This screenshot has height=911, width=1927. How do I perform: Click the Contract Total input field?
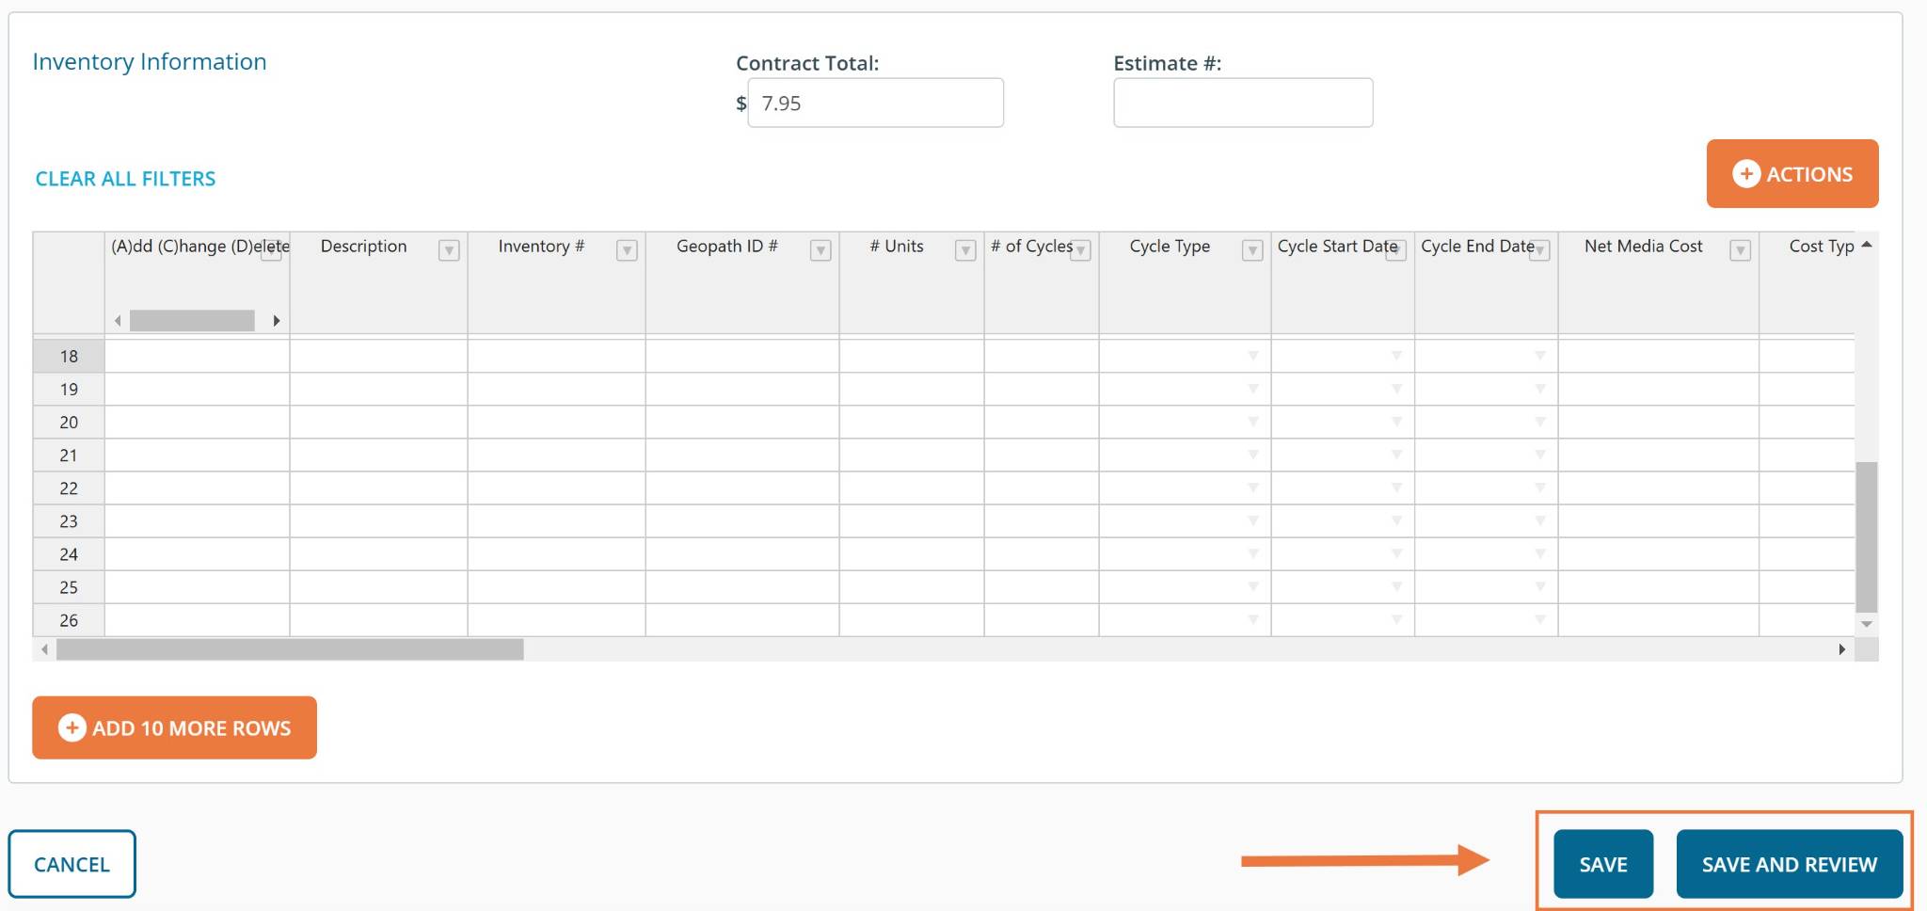[x=875, y=104]
